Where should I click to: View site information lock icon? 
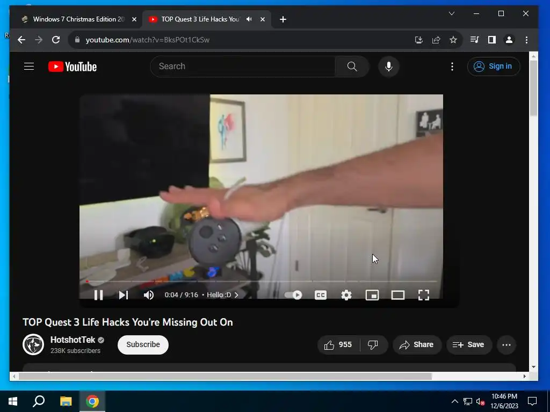coord(77,40)
